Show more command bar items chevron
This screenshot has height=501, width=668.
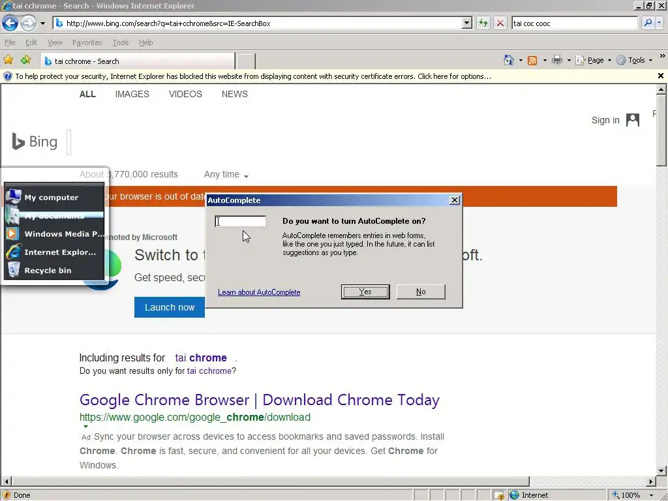(x=663, y=56)
